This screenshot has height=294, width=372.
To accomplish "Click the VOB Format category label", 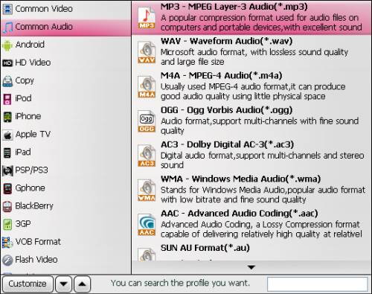I will point(38,242).
